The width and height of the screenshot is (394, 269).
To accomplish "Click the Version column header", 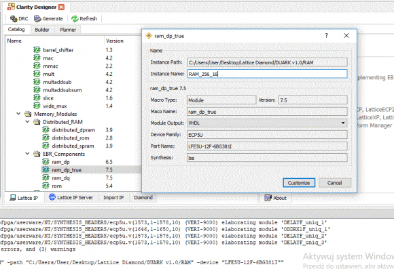I will [123, 41].
